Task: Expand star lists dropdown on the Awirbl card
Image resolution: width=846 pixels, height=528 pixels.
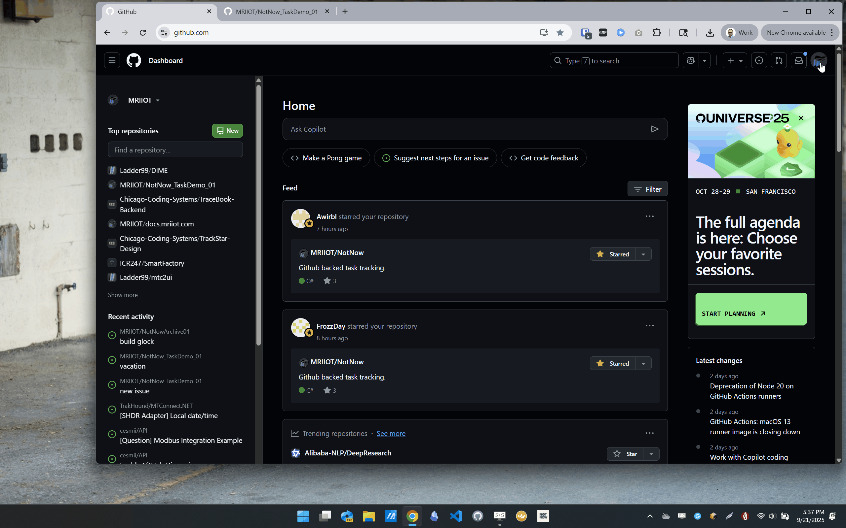Action: pos(643,254)
